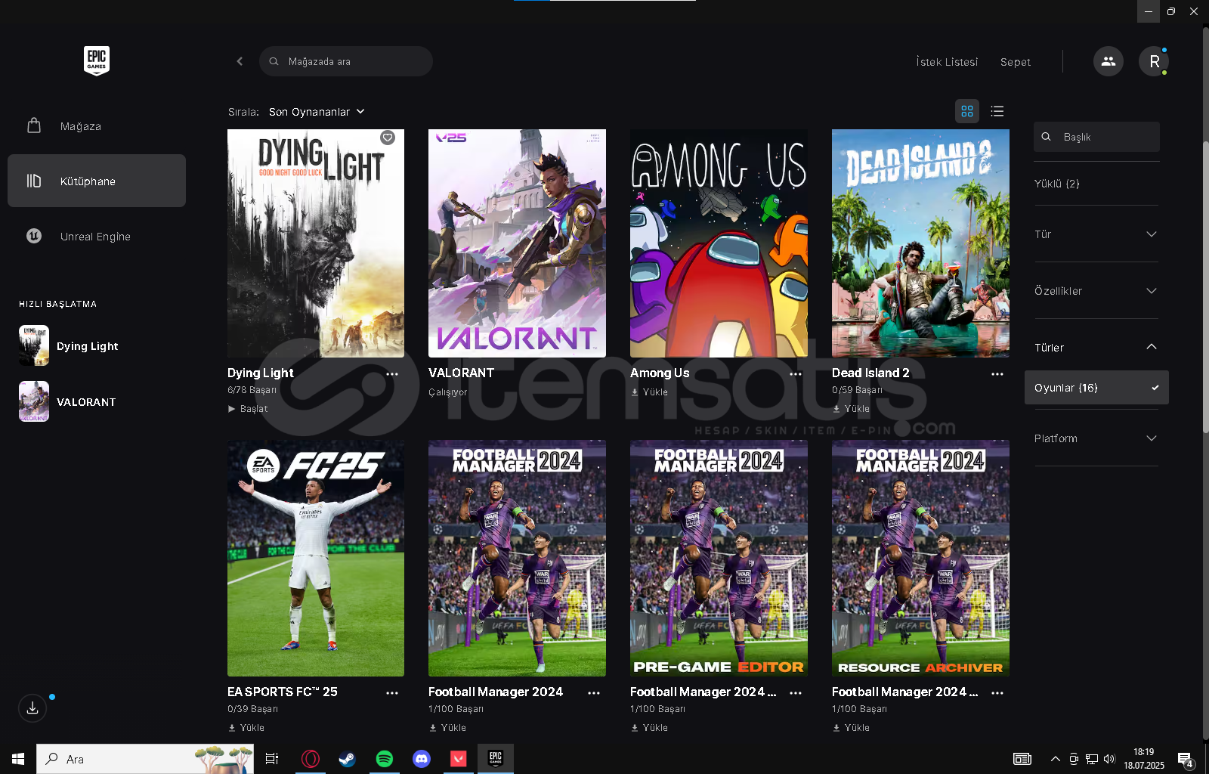The height and width of the screenshot is (774, 1209).
Task: Expand the Platform filter section
Action: [1096, 438]
